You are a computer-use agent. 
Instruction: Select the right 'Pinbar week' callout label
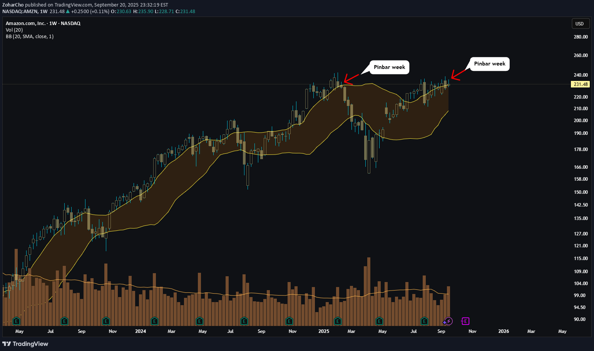point(489,64)
